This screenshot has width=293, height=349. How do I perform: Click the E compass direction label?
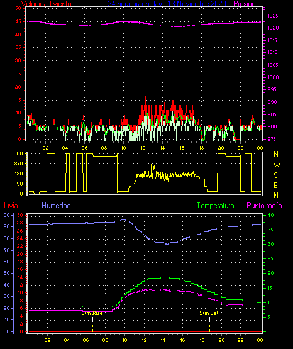pyautogui.click(x=275, y=185)
